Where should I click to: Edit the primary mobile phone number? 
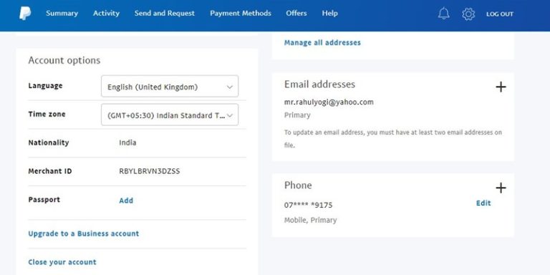point(483,203)
